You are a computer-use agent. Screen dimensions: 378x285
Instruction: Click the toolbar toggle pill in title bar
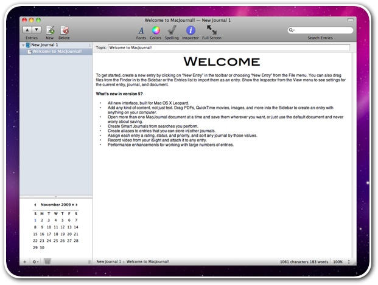pyautogui.click(x=350, y=20)
